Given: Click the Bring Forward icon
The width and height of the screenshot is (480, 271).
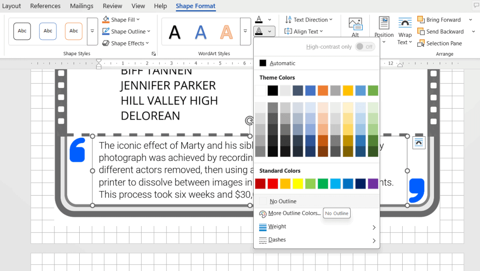Looking at the screenshot, I should (420, 20).
